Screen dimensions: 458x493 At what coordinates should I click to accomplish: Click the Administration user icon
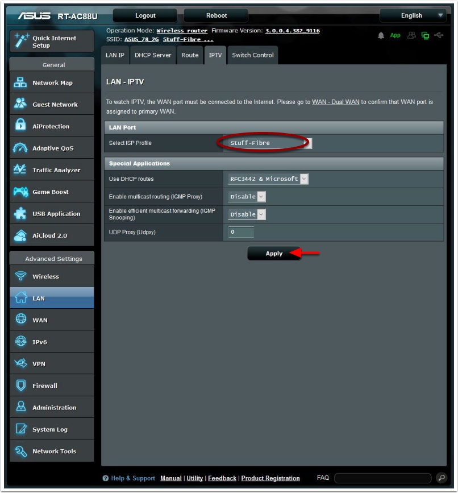[21, 406]
